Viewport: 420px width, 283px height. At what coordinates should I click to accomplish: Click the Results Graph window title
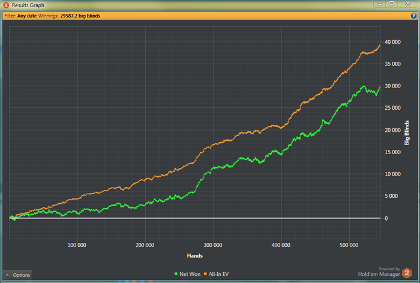28,5
